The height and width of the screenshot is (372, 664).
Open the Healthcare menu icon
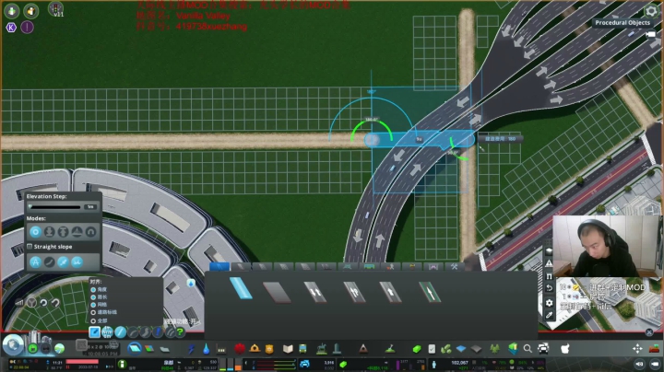(x=240, y=349)
